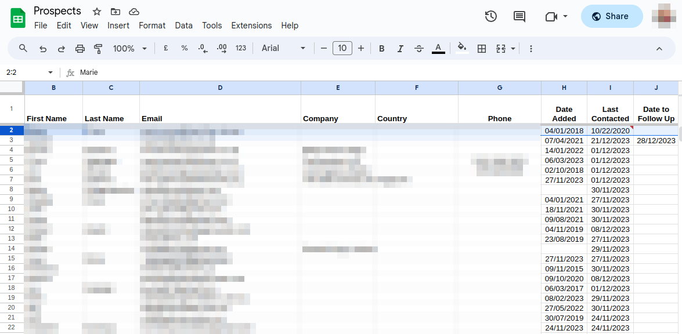
Task: Search the menus magnifier icon
Action: click(23, 48)
